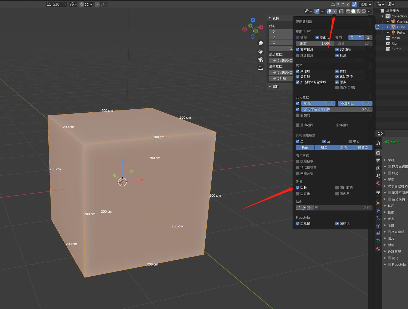Toggle the proportional editing circle icon
Screen dimensions: 408x309
pos(97,4)
